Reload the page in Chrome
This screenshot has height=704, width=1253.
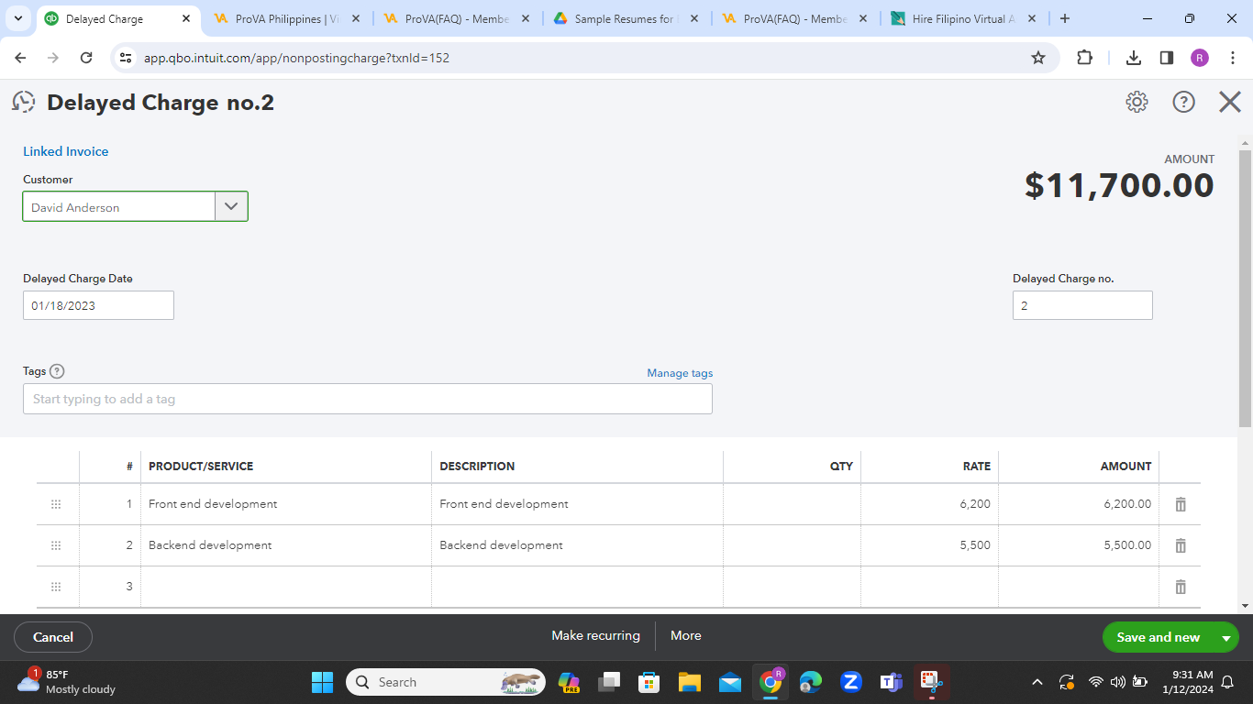(86, 58)
